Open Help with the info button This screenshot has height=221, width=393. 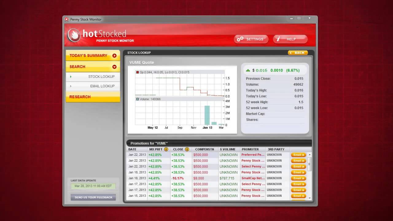tap(290, 39)
